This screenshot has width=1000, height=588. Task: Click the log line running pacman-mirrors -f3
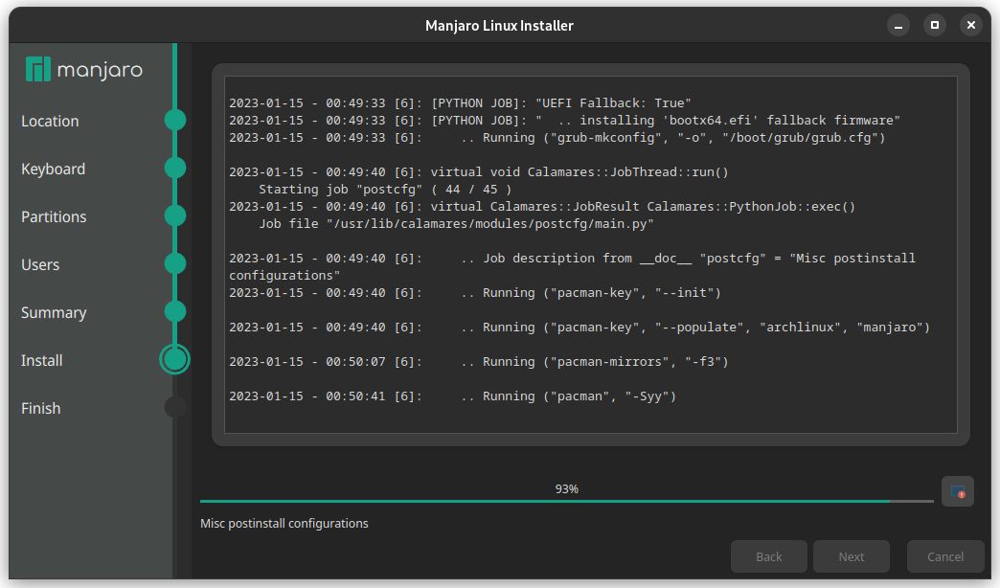478,362
